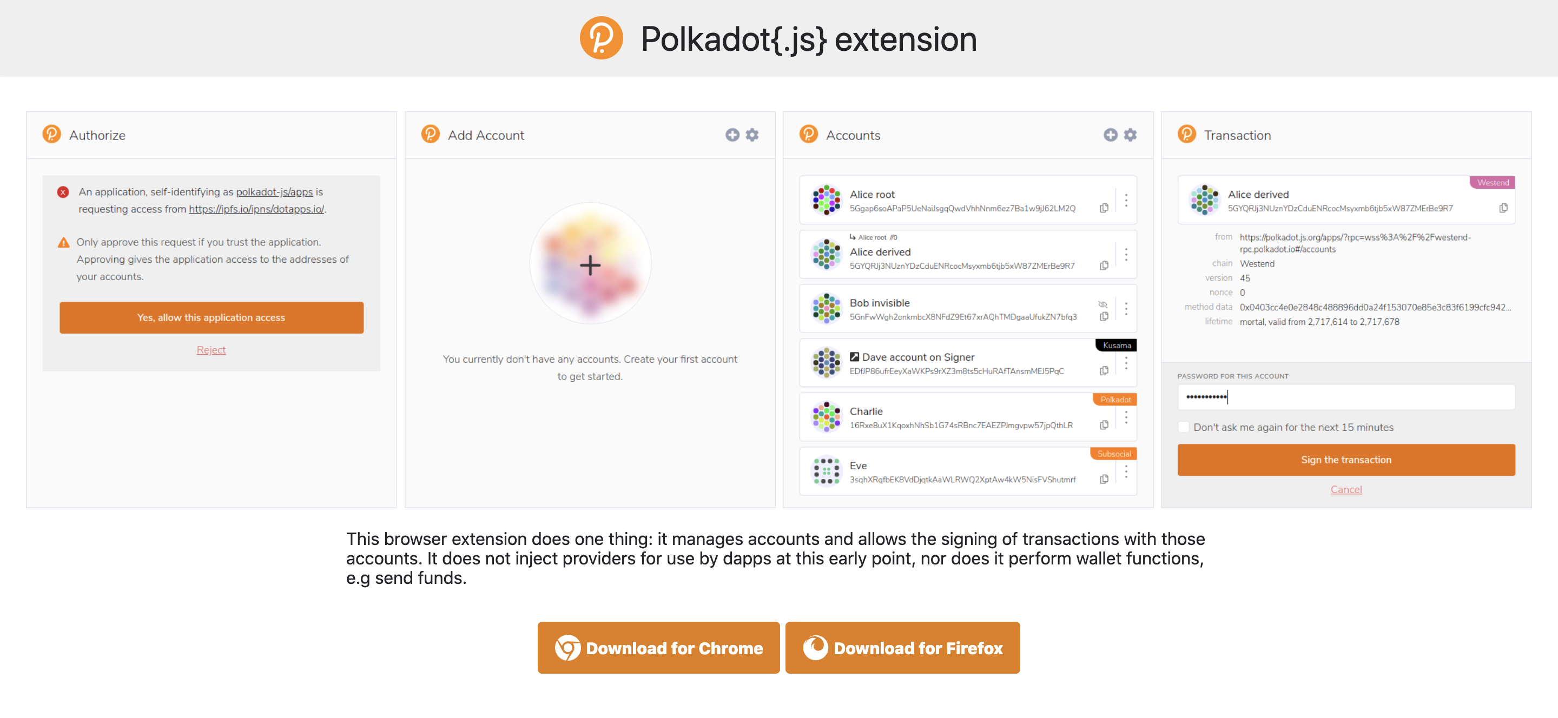Focus the password for this account field
This screenshot has width=1558, height=718.
[x=1346, y=397]
